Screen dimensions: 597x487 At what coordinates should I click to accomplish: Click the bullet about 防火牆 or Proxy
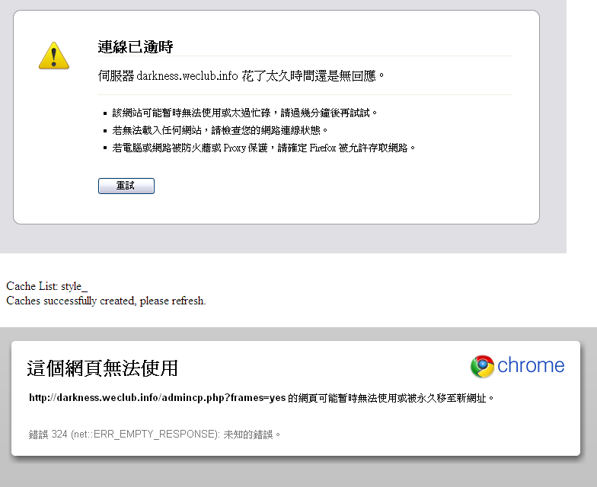pyautogui.click(x=263, y=148)
